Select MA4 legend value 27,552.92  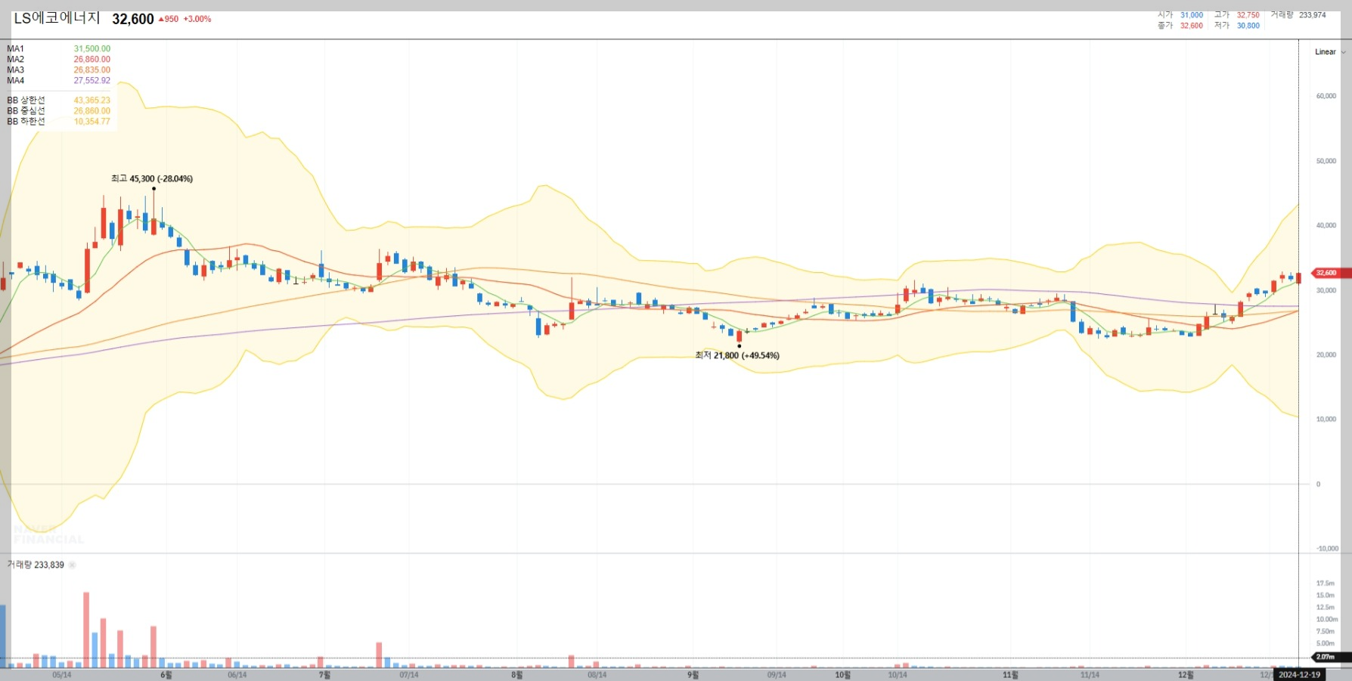pos(91,80)
